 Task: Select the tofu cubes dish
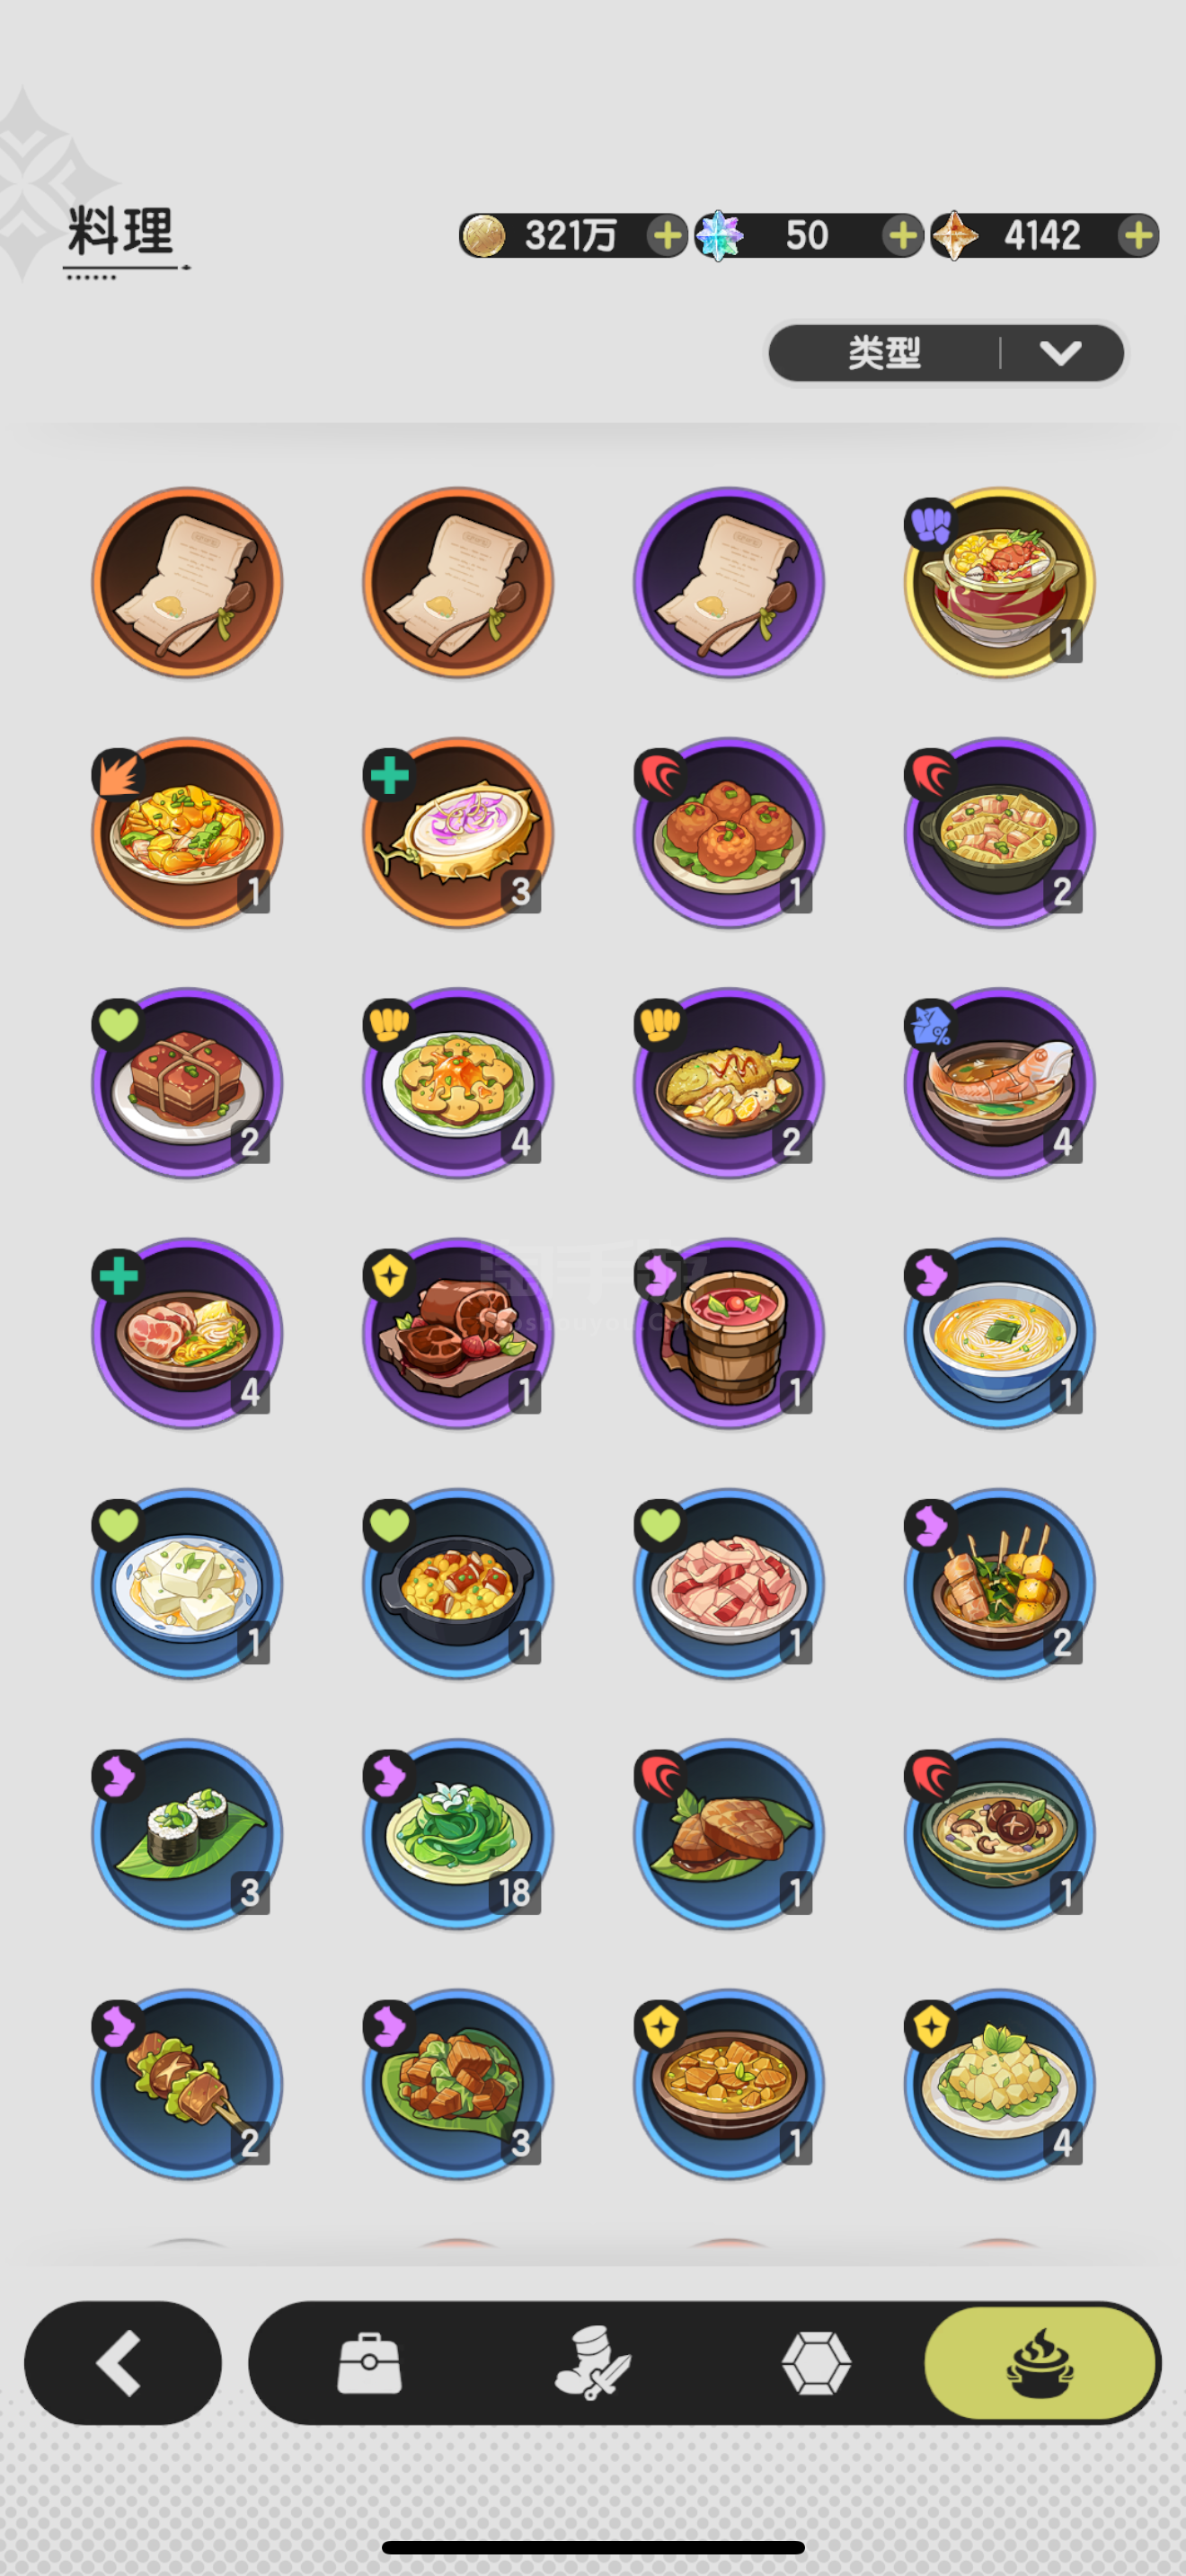coord(187,1584)
